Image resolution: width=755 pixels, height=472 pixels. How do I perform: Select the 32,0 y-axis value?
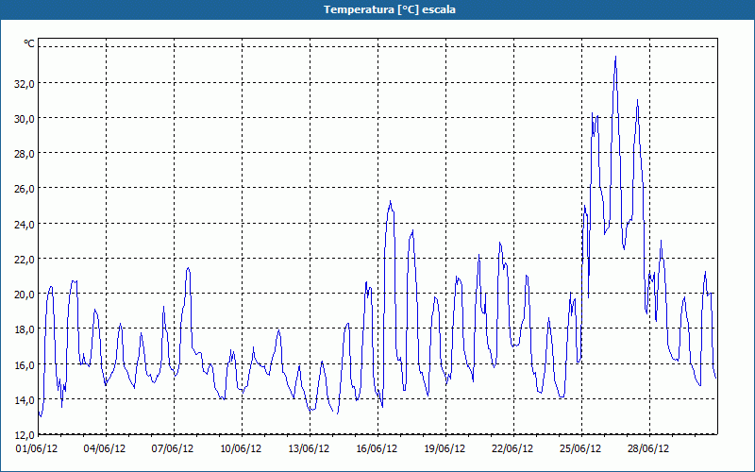tap(25, 83)
